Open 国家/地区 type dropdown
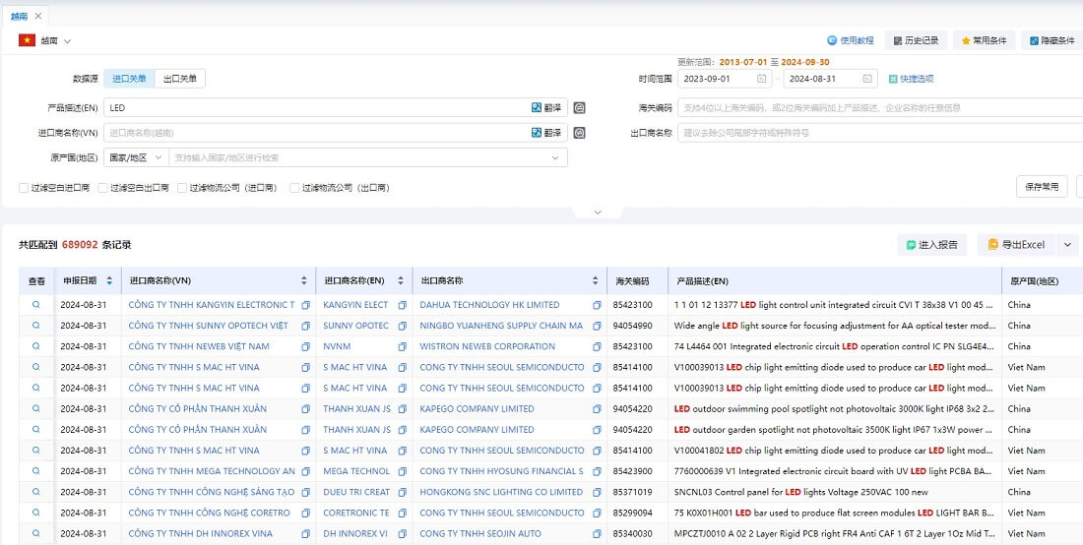The image size is (1083, 545). point(136,157)
